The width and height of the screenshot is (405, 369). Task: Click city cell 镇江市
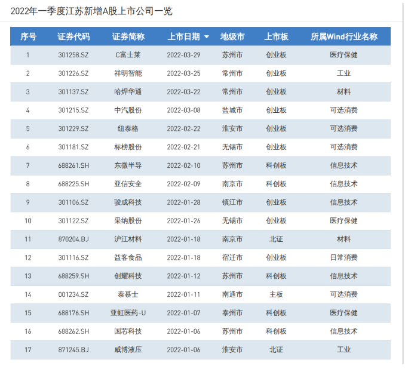tap(232, 202)
